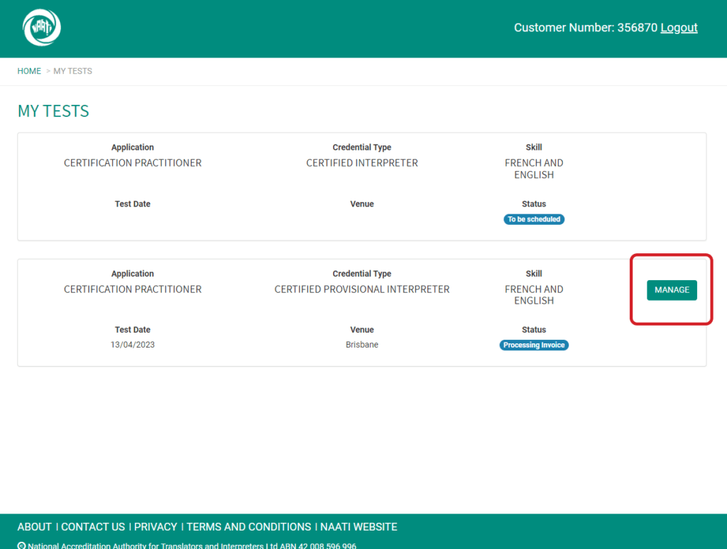Open the CONTACT US footer link
The height and width of the screenshot is (549, 727).
93,527
